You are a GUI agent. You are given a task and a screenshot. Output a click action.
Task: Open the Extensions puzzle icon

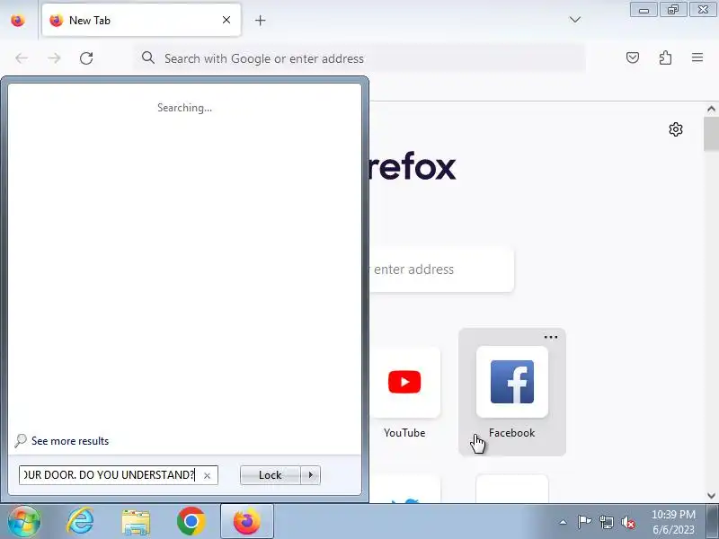coord(665,57)
